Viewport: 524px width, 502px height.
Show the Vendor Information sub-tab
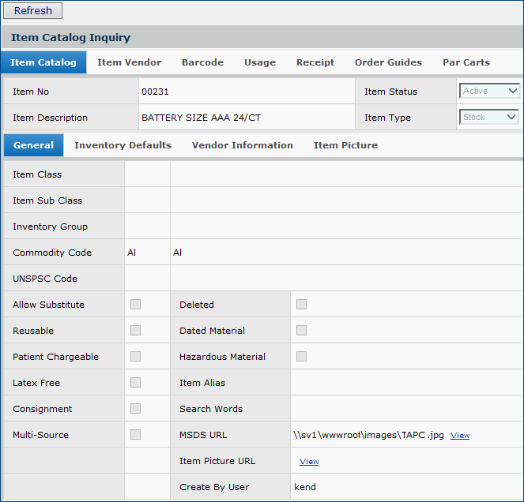[x=243, y=145]
